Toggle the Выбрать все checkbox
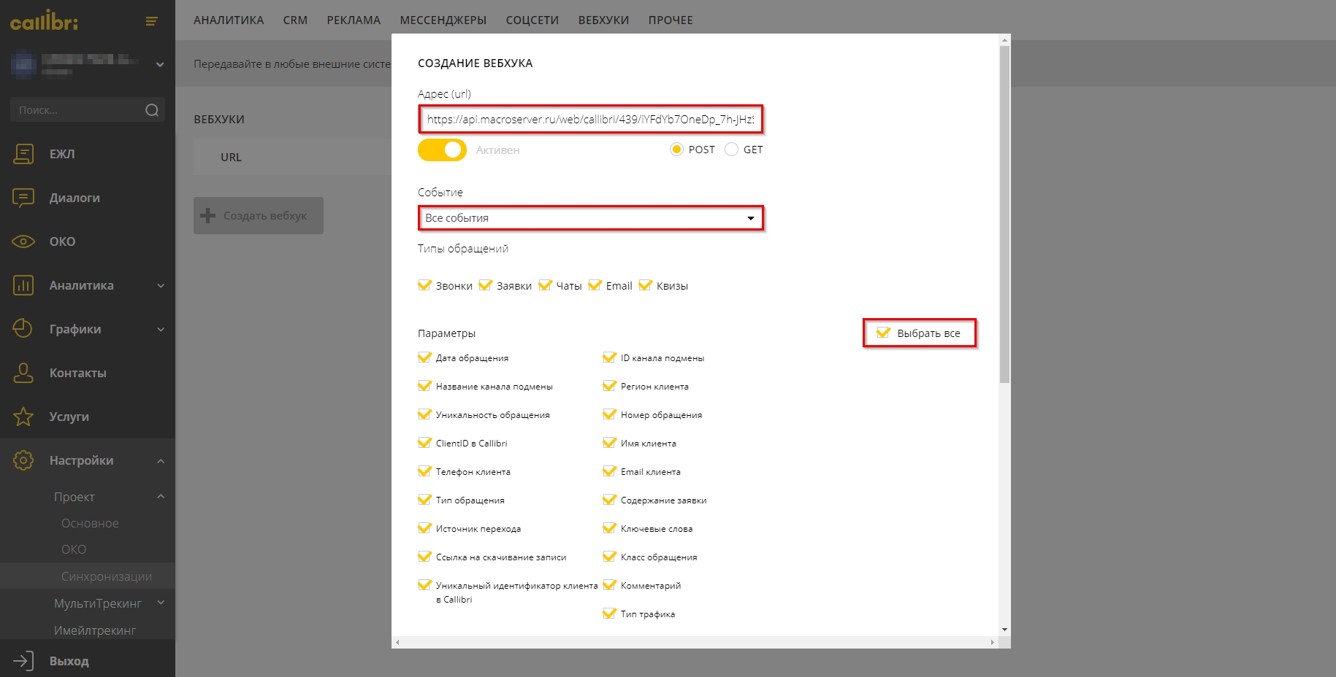The image size is (1336, 677). coord(883,333)
